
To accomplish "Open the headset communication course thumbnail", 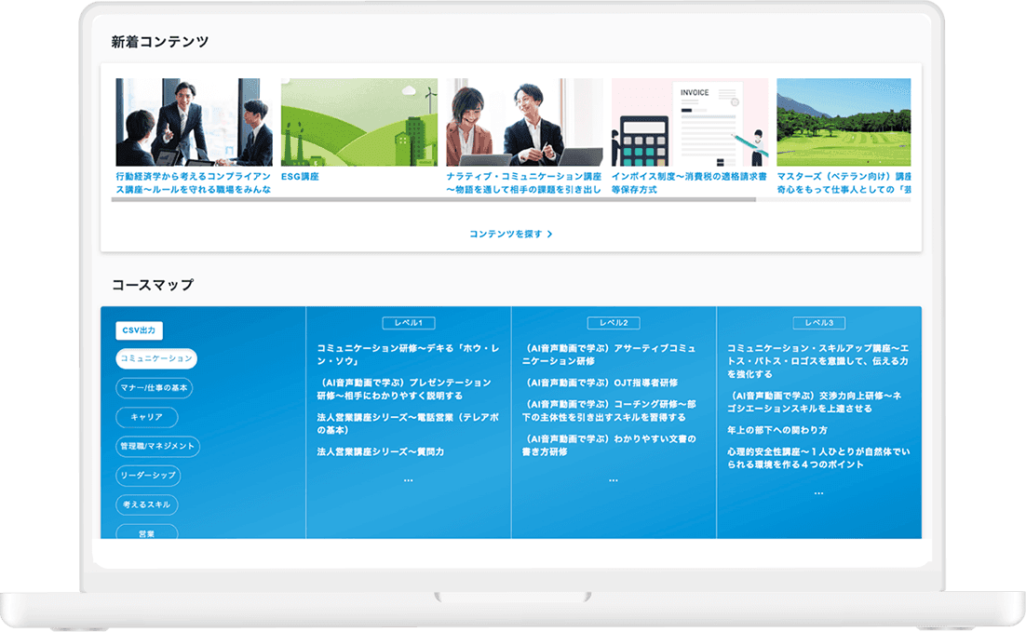I will [524, 122].
